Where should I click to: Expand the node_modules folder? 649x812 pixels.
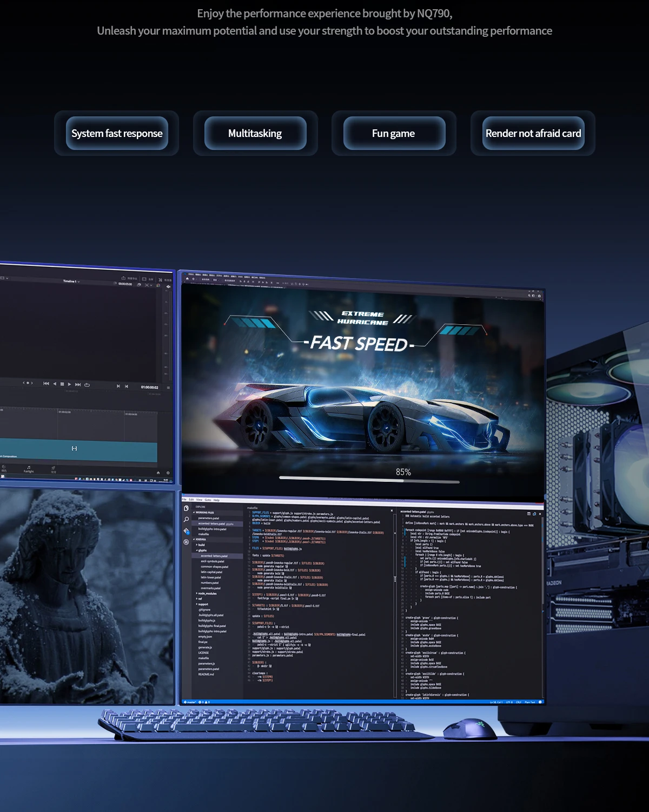(x=207, y=594)
